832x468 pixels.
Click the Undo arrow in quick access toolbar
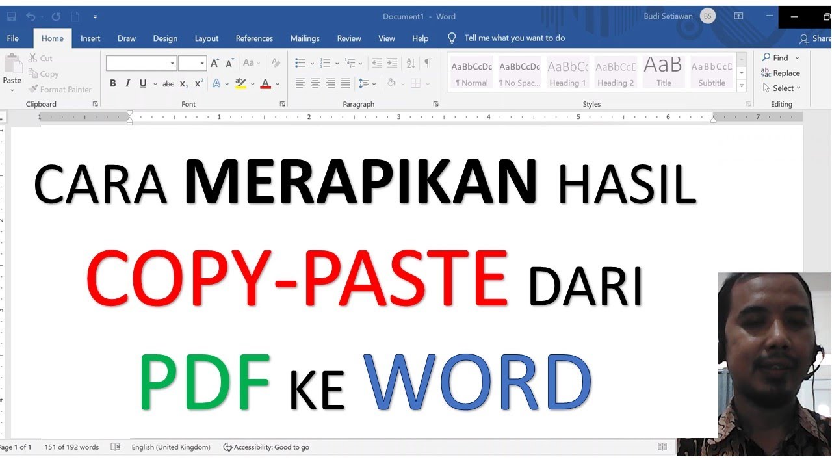(x=31, y=16)
